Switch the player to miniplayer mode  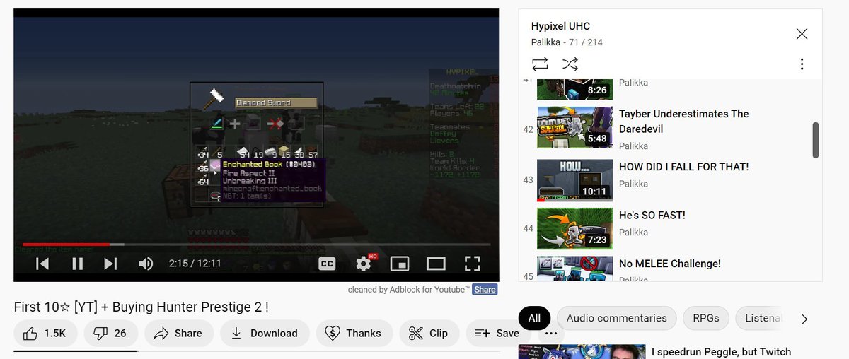[400, 264]
